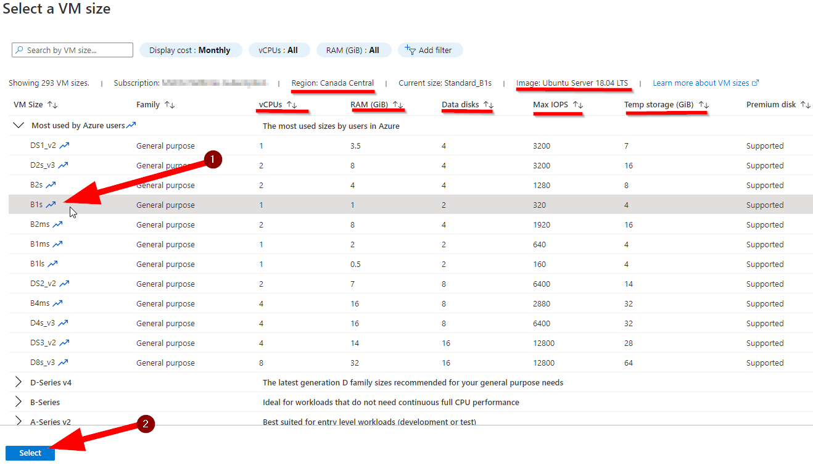This screenshot has height=468, width=813.
Task: Click 2880 Max IOPS in B4ms row
Action: pos(542,303)
